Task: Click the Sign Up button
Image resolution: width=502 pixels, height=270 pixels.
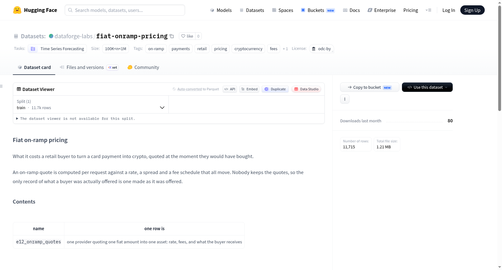Action: click(x=472, y=10)
